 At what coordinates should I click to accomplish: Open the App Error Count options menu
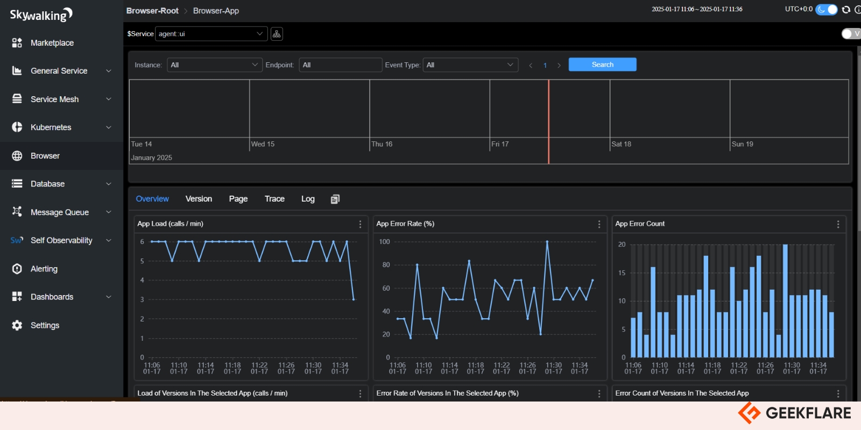pos(838,224)
